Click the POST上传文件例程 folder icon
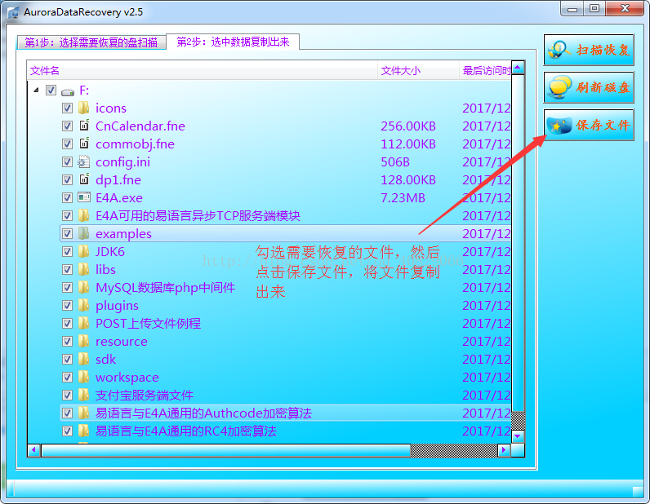 (84, 323)
